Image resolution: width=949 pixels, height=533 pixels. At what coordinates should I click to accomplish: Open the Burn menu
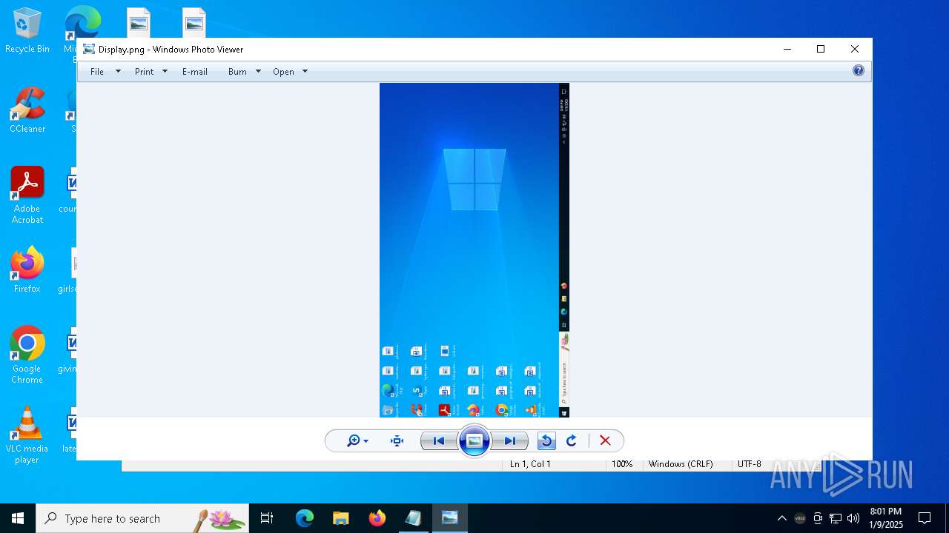237,72
